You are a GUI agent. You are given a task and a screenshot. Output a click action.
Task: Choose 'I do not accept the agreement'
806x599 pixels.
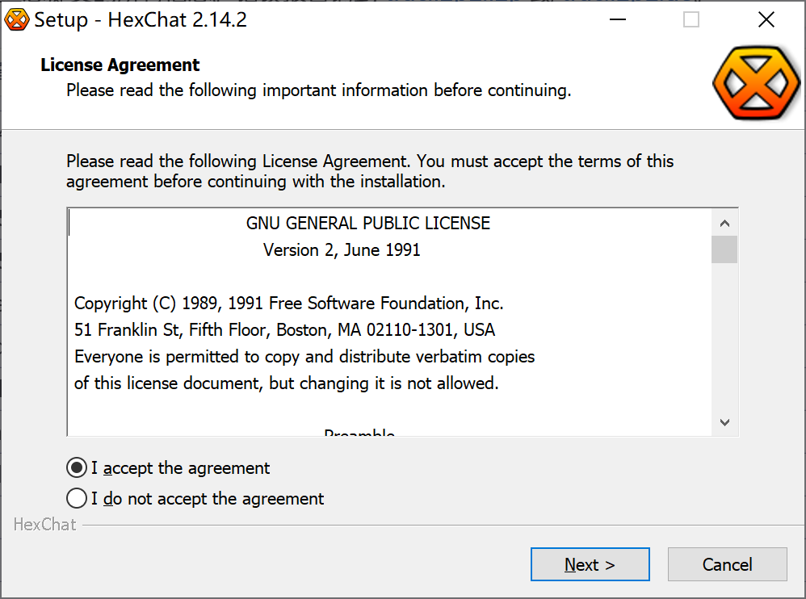pyautogui.click(x=77, y=499)
